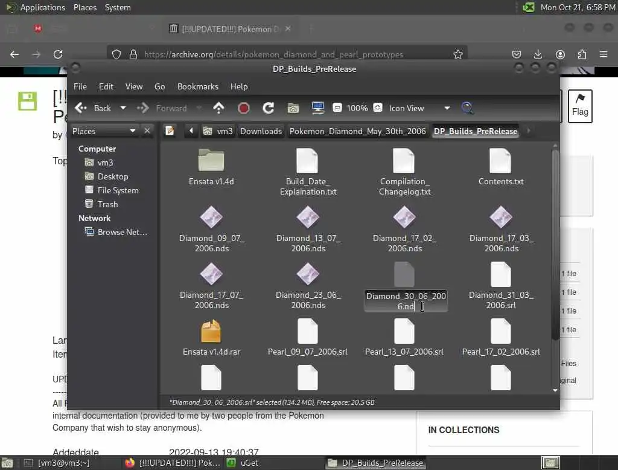Select Diamond_09_07_2006.nds file icon
Screen dimensions: 618x470
[211, 217]
